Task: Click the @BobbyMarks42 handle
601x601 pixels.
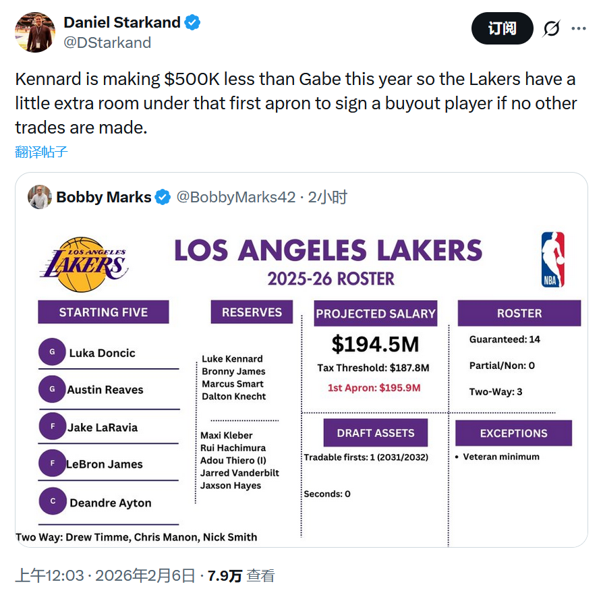Action: (x=235, y=197)
